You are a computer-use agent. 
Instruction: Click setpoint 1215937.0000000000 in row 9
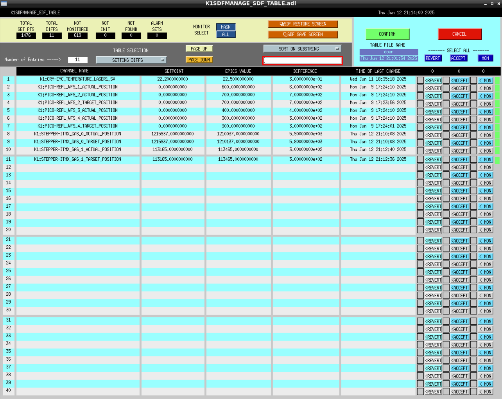(x=172, y=142)
